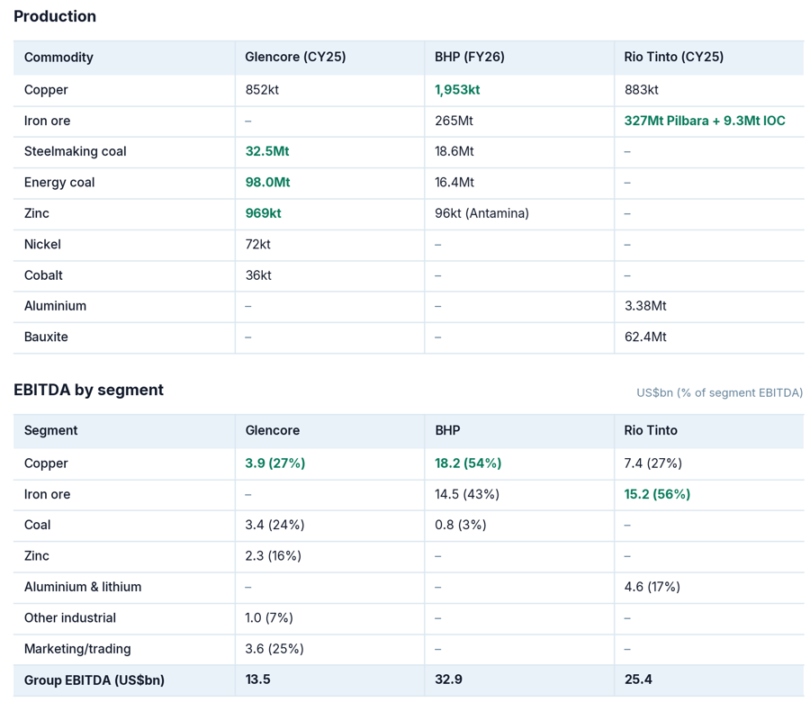Click the "US$bn (% of segment EBITDA)" note
This screenshot has width=810, height=702.
coord(720,392)
